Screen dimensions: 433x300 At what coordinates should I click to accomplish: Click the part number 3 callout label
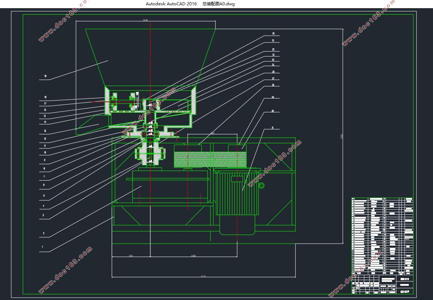[43, 215]
